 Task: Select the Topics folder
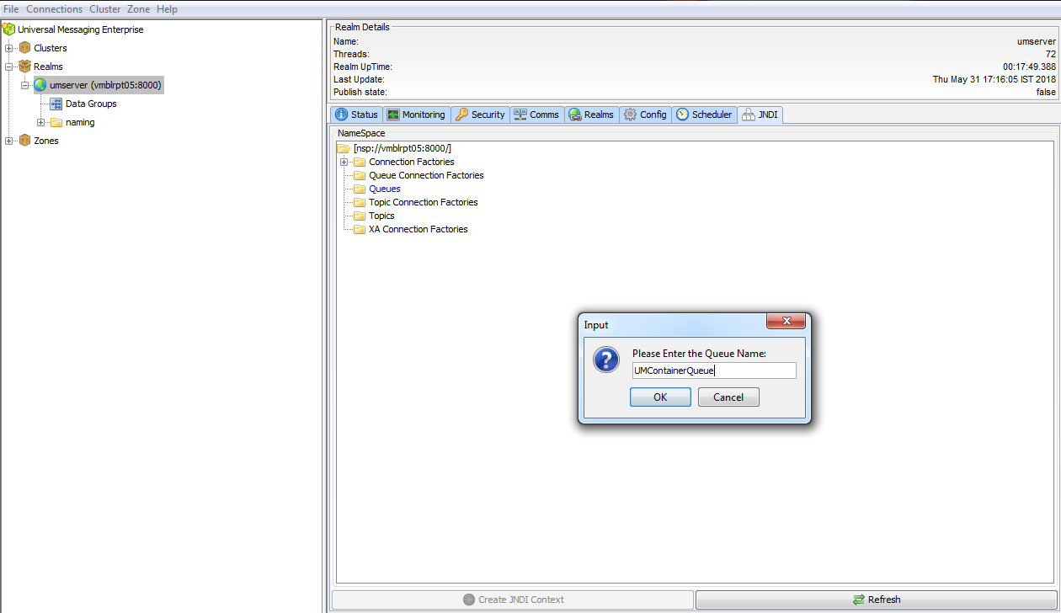[380, 216]
